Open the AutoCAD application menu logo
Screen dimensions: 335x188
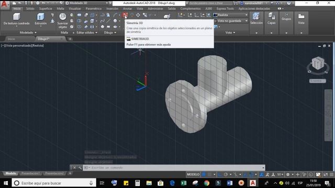5,5
